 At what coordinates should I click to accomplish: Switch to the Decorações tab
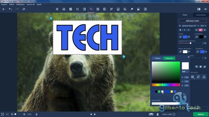click(201, 15)
